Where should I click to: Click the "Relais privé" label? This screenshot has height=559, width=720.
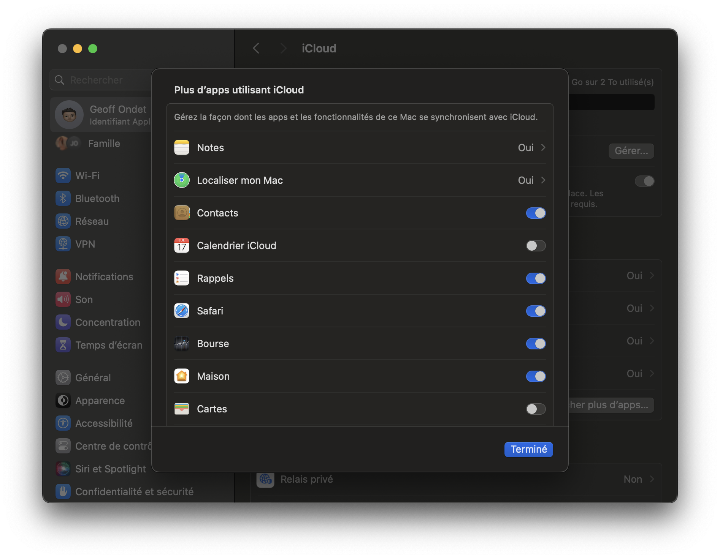tap(307, 479)
